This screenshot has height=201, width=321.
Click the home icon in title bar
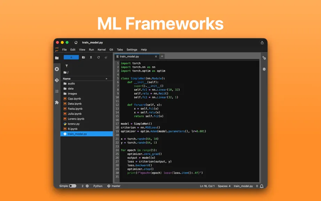pos(76,43)
